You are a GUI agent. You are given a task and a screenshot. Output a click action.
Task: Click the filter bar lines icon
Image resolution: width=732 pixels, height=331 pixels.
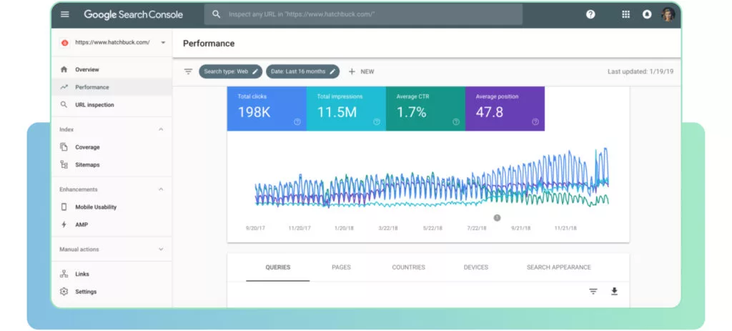(x=188, y=71)
